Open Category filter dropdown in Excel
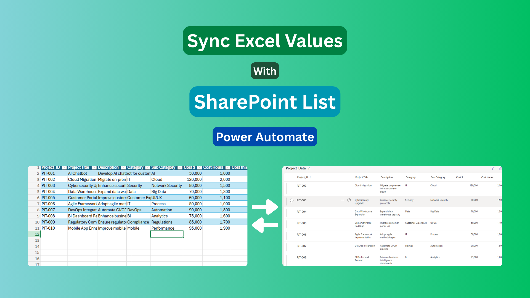This screenshot has height=298, width=530. [x=147, y=167]
